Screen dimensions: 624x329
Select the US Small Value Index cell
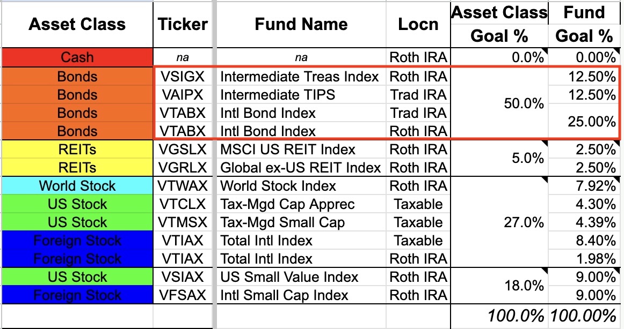click(301, 276)
